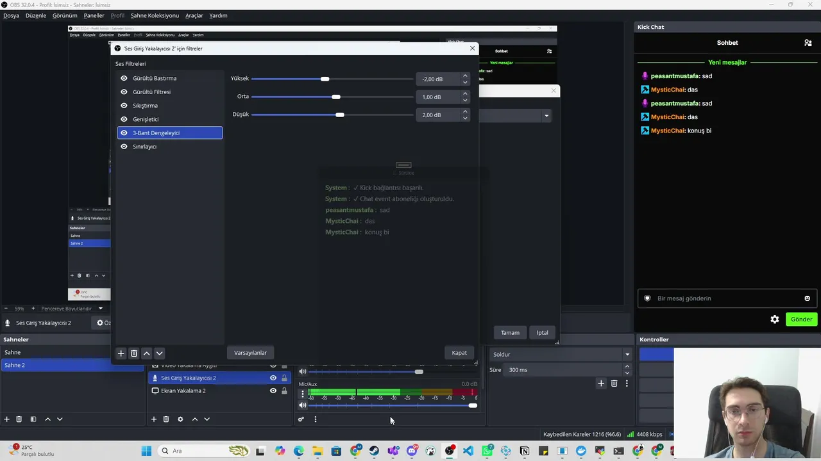
Task: Open the Paneller menu
Action: click(94, 15)
